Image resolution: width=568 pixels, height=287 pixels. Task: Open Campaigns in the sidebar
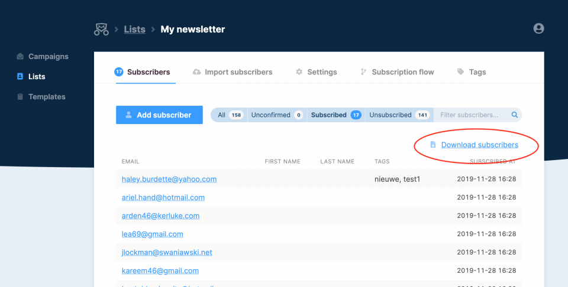tap(48, 56)
